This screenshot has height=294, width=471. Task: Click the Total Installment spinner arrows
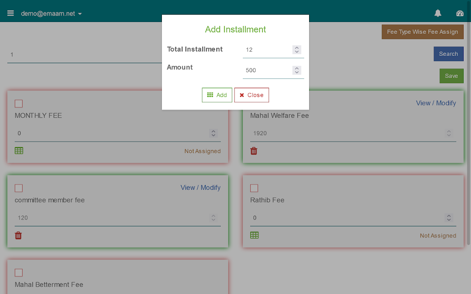click(x=297, y=50)
